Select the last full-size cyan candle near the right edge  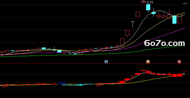pyautogui.click(x=174, y=19)
